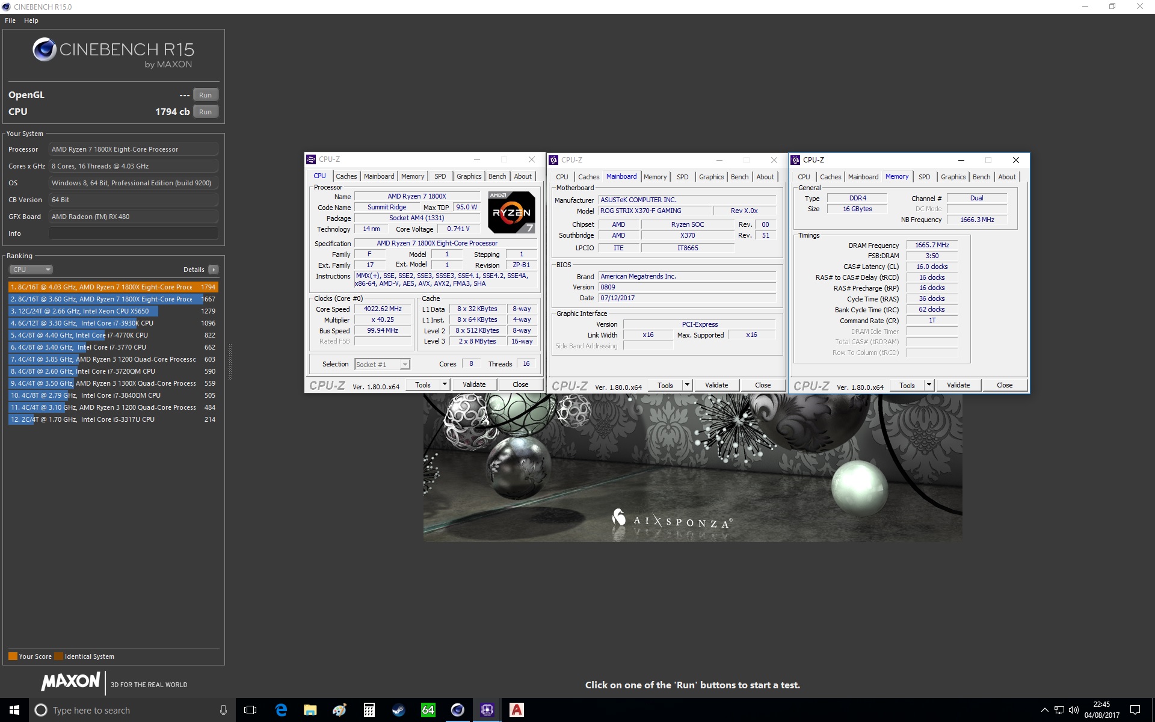Click Validate in Memory CPU-Z window

pos(958,385)
